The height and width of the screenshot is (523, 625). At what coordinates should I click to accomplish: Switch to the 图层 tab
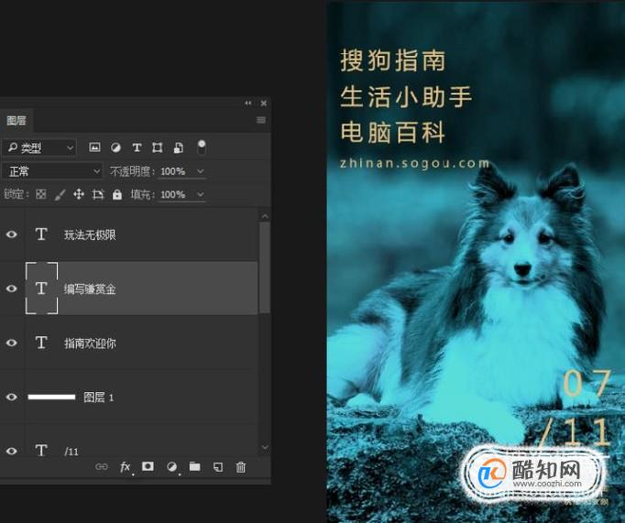point(16,120)
